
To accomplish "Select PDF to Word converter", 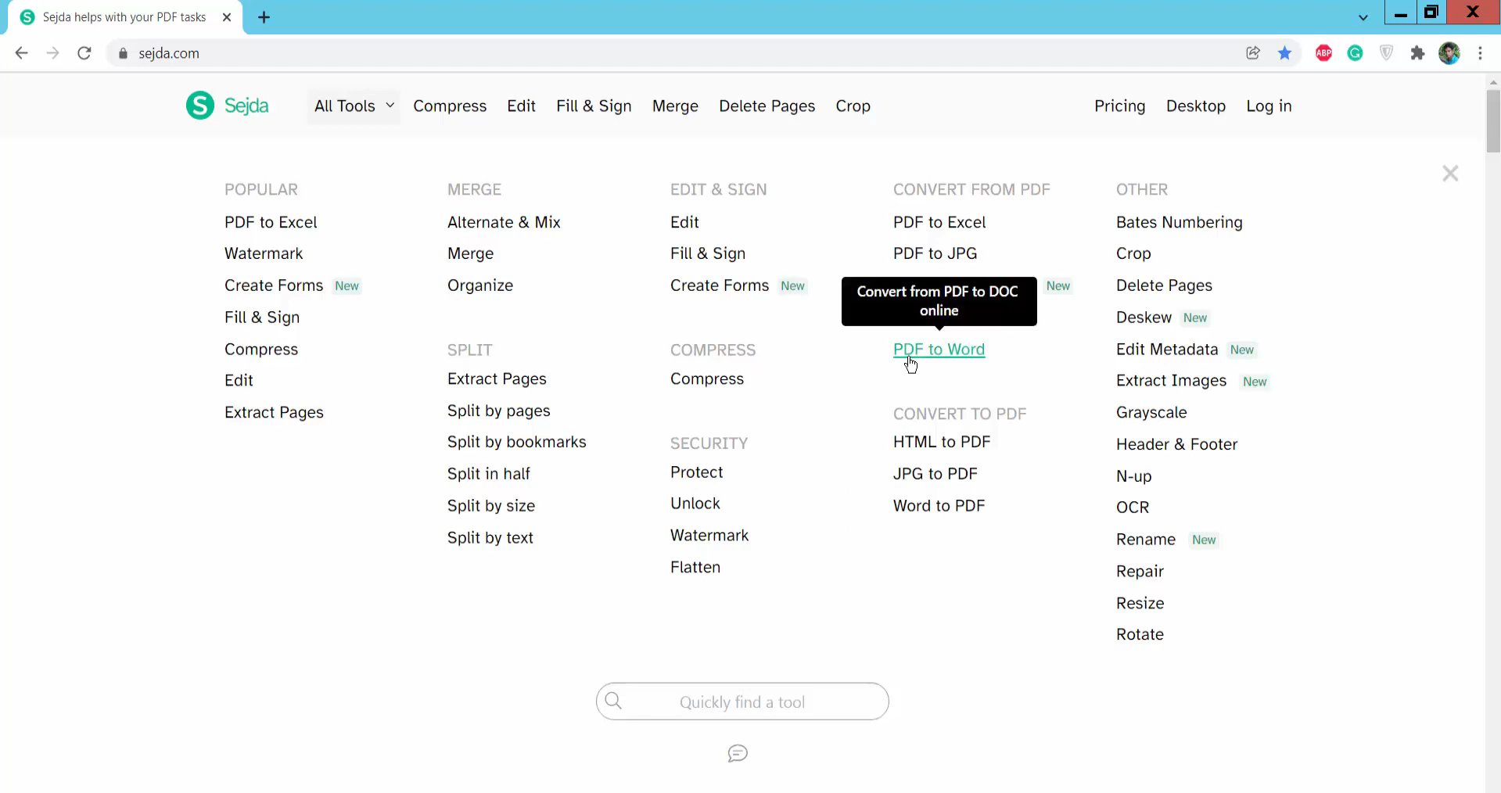I will pos(939,350).
